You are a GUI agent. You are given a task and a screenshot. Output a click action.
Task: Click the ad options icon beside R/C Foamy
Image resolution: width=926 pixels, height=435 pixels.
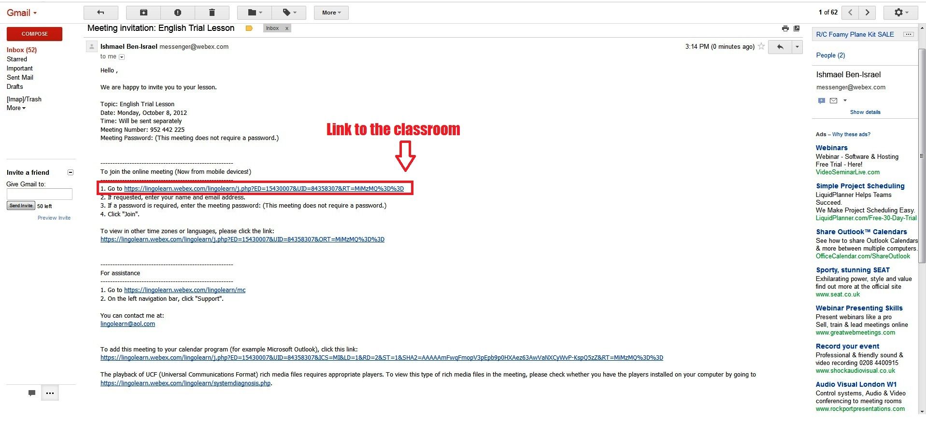point(909,34)
